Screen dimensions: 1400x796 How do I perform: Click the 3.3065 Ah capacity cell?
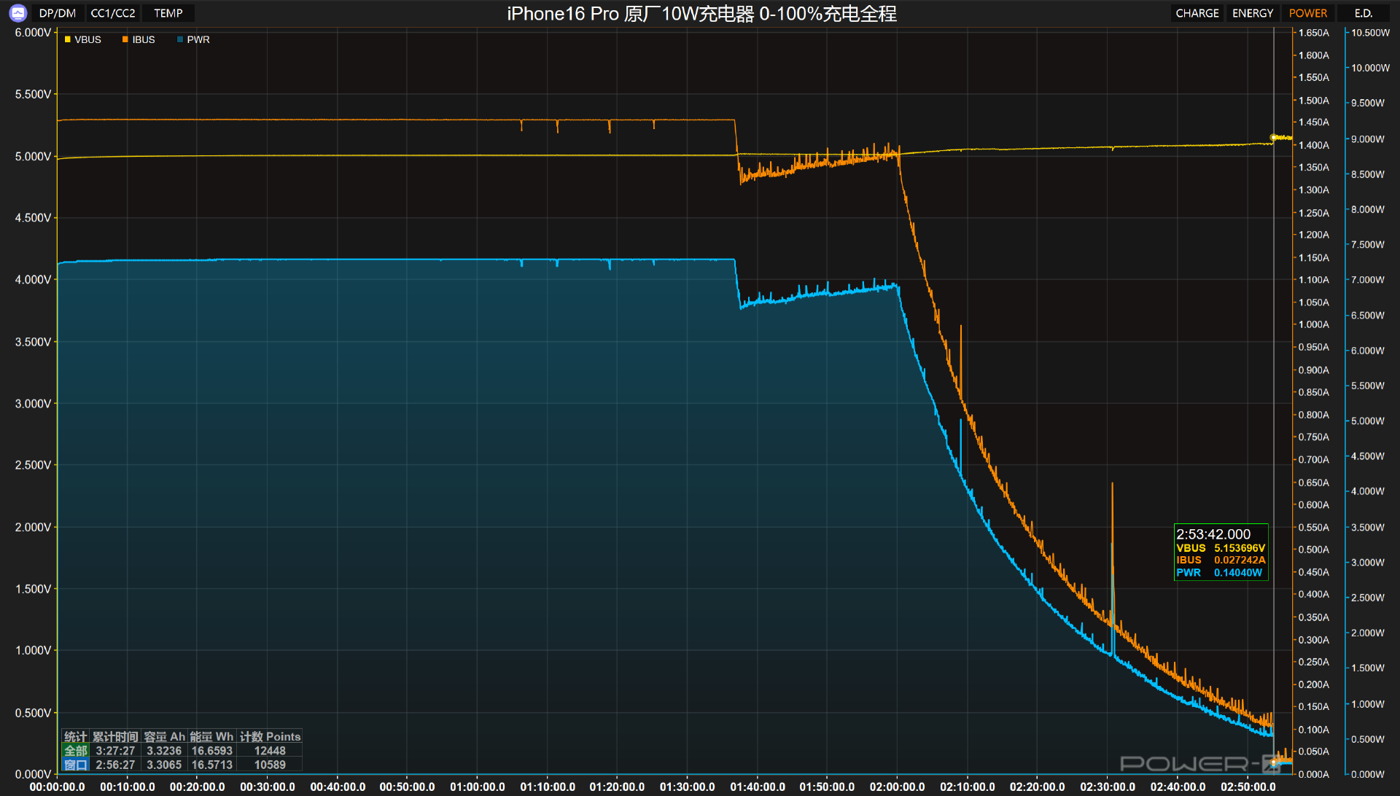coord(164,765)
